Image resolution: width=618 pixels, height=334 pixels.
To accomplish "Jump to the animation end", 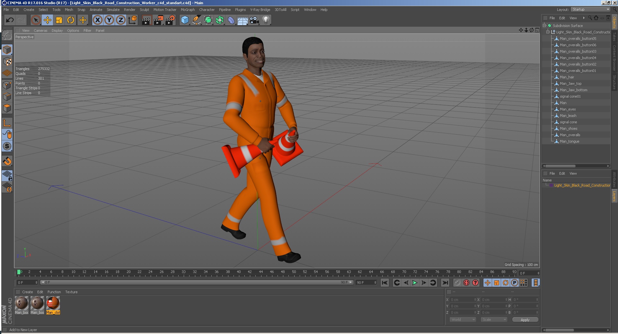I will [445, 283].
